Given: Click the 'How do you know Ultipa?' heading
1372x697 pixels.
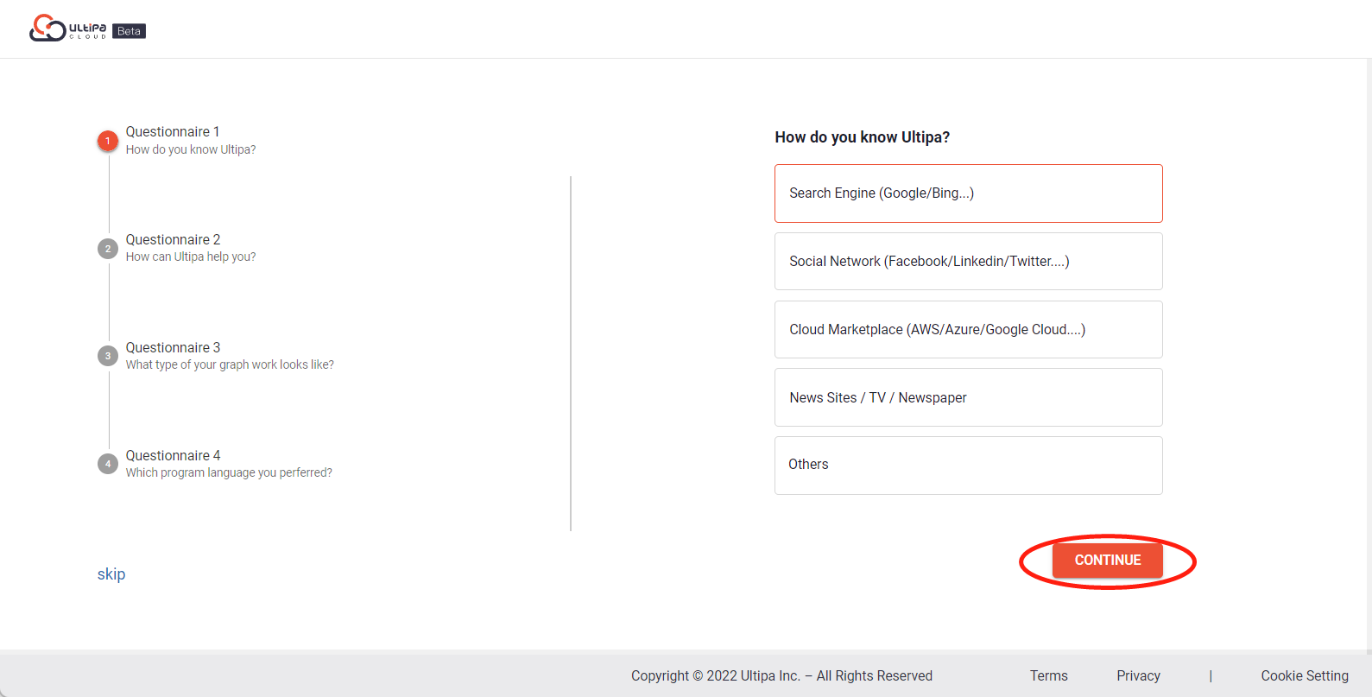Looking at the screenshot, I should (863, 137).
